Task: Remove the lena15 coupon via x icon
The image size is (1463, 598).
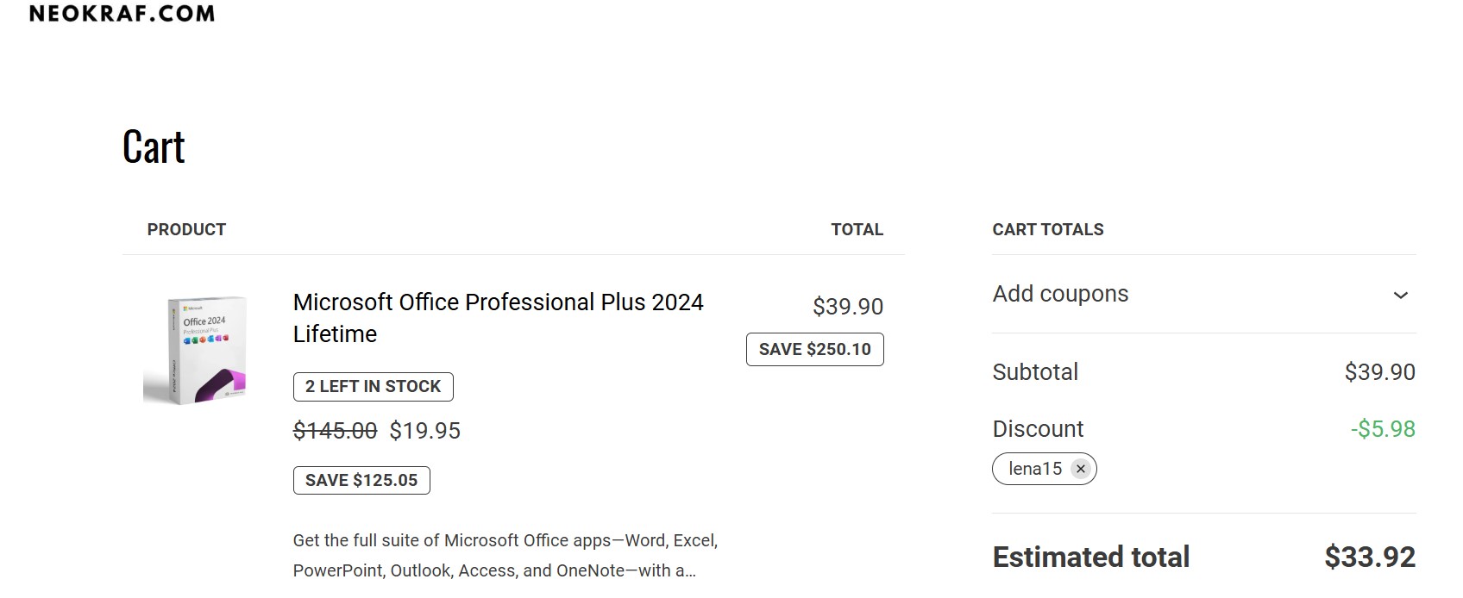Action: coord(1080,469)
